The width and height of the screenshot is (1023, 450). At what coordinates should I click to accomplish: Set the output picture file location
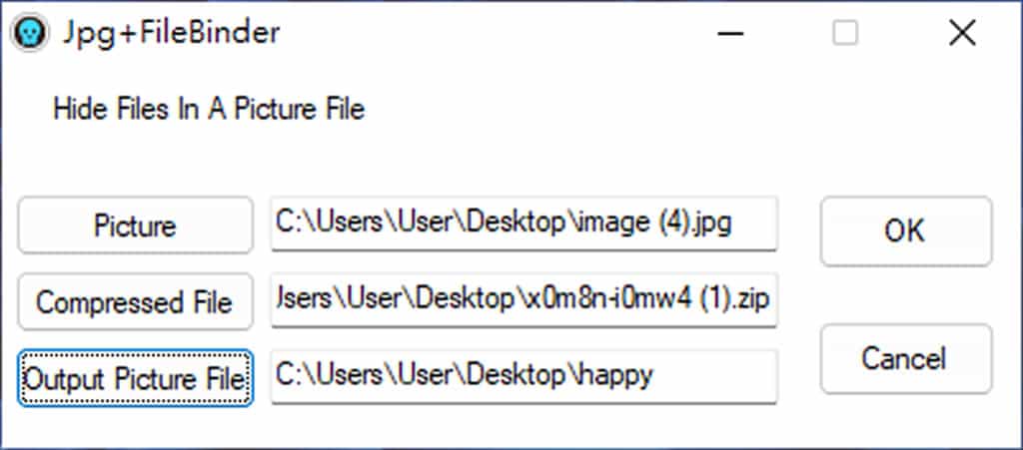pos(135,377)
